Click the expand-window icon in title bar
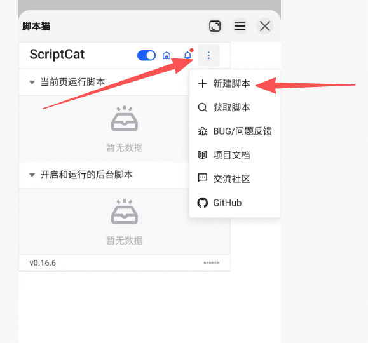This screenshot has width=368, height=343. click(x=215, y=26)
